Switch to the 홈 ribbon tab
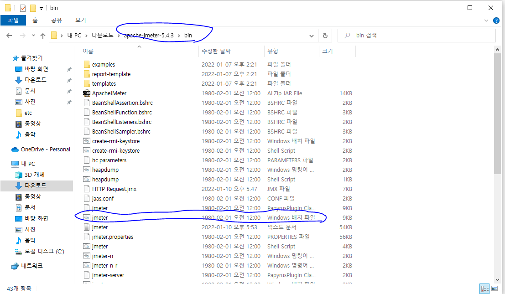Screen dimensions: 505x294 pos(35,20)
